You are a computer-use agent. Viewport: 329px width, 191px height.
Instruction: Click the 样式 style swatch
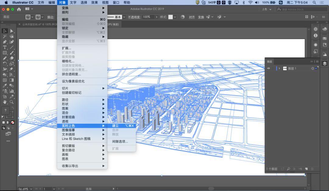tap(171, 17)
